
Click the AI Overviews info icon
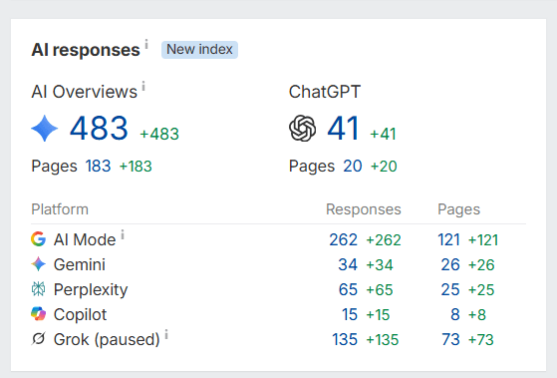pos(143,86)
